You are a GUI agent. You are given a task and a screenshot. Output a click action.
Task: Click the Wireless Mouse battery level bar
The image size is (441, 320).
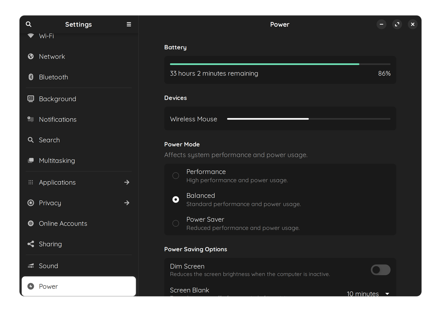(309, 119)
